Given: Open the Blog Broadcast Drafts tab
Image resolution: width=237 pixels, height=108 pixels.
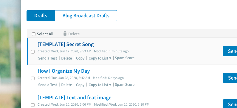Looking at the screenshot, I should point(86,16).
